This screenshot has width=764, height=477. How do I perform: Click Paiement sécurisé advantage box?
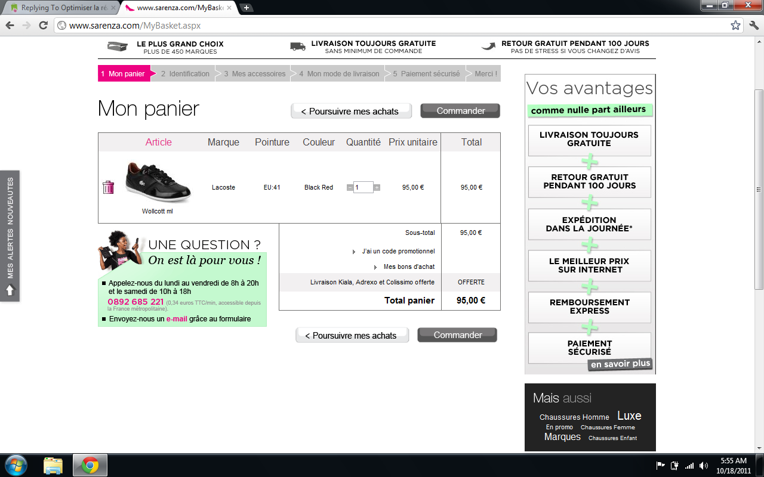[589, 348]
